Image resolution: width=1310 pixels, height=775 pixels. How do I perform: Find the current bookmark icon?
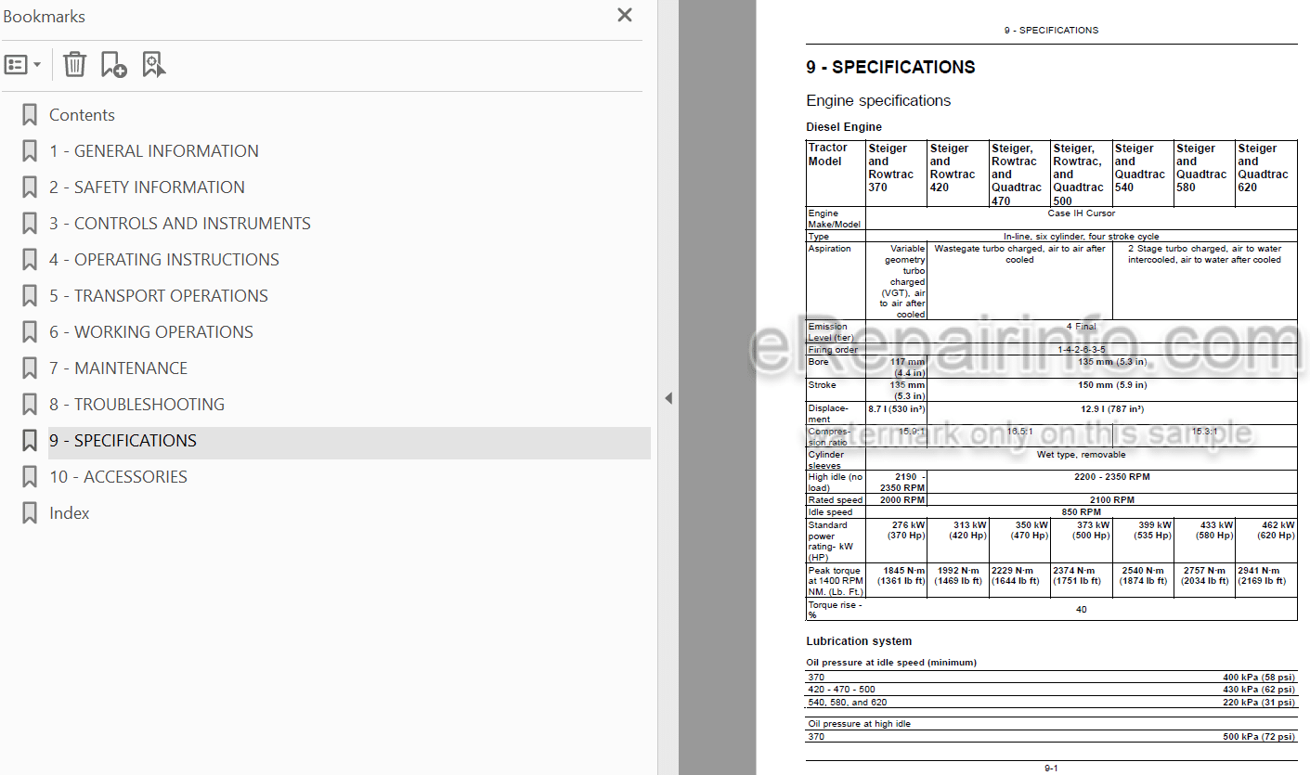153,64
